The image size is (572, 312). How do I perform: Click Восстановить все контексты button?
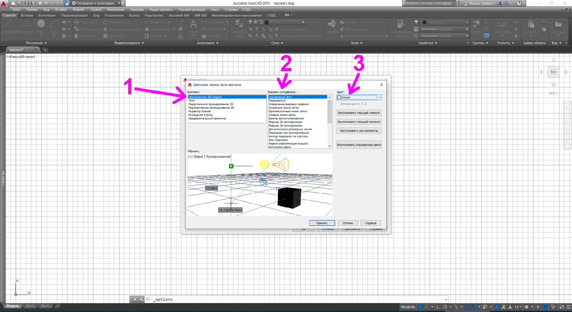[359, 130]
